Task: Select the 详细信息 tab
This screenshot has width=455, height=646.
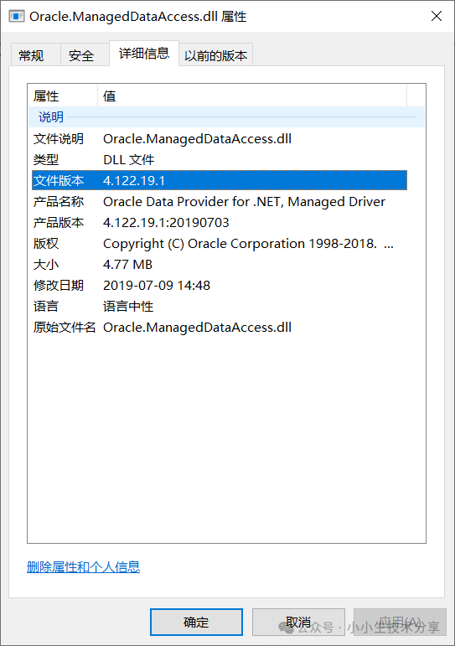Action: [x=144, y=53]
